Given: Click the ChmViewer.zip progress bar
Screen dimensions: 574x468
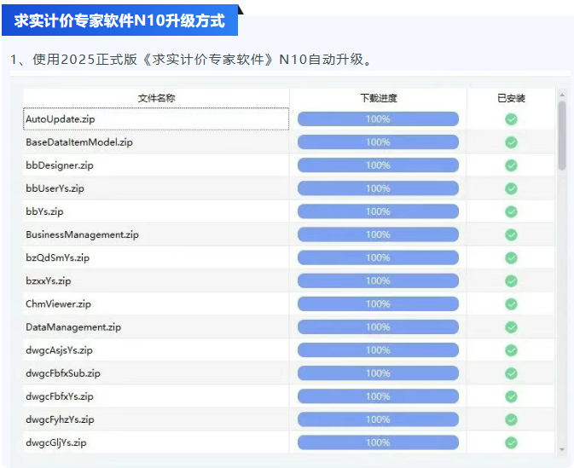Looking at the screenshot, I should [378, 303].
